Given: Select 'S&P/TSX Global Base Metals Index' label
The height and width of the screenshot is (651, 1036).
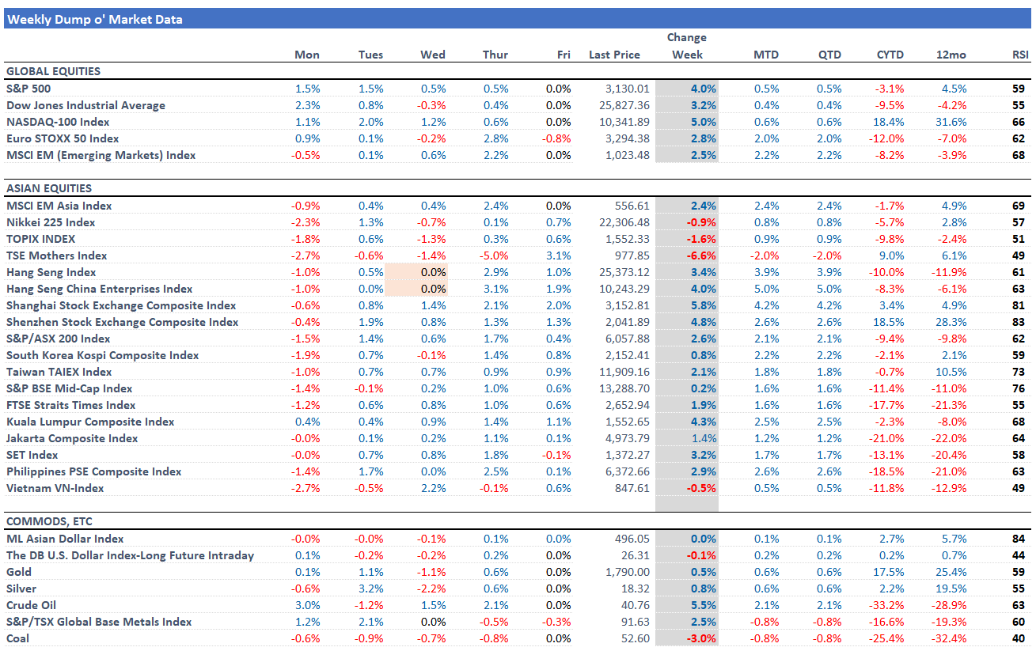Looking at the screenshot, I should (99, 622).
